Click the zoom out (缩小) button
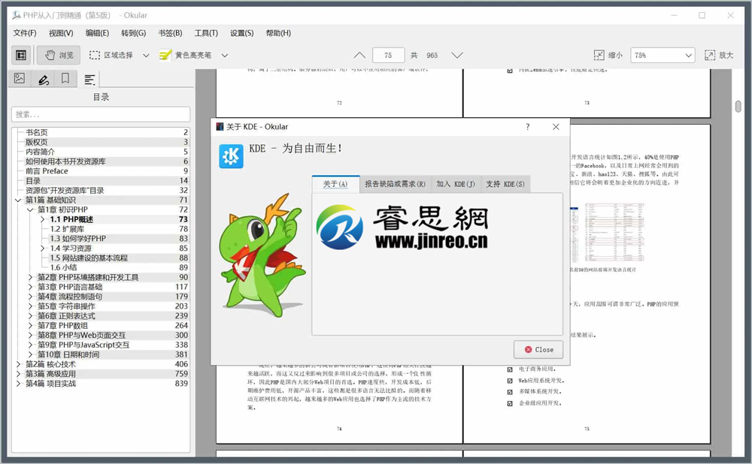 [608, 55]
